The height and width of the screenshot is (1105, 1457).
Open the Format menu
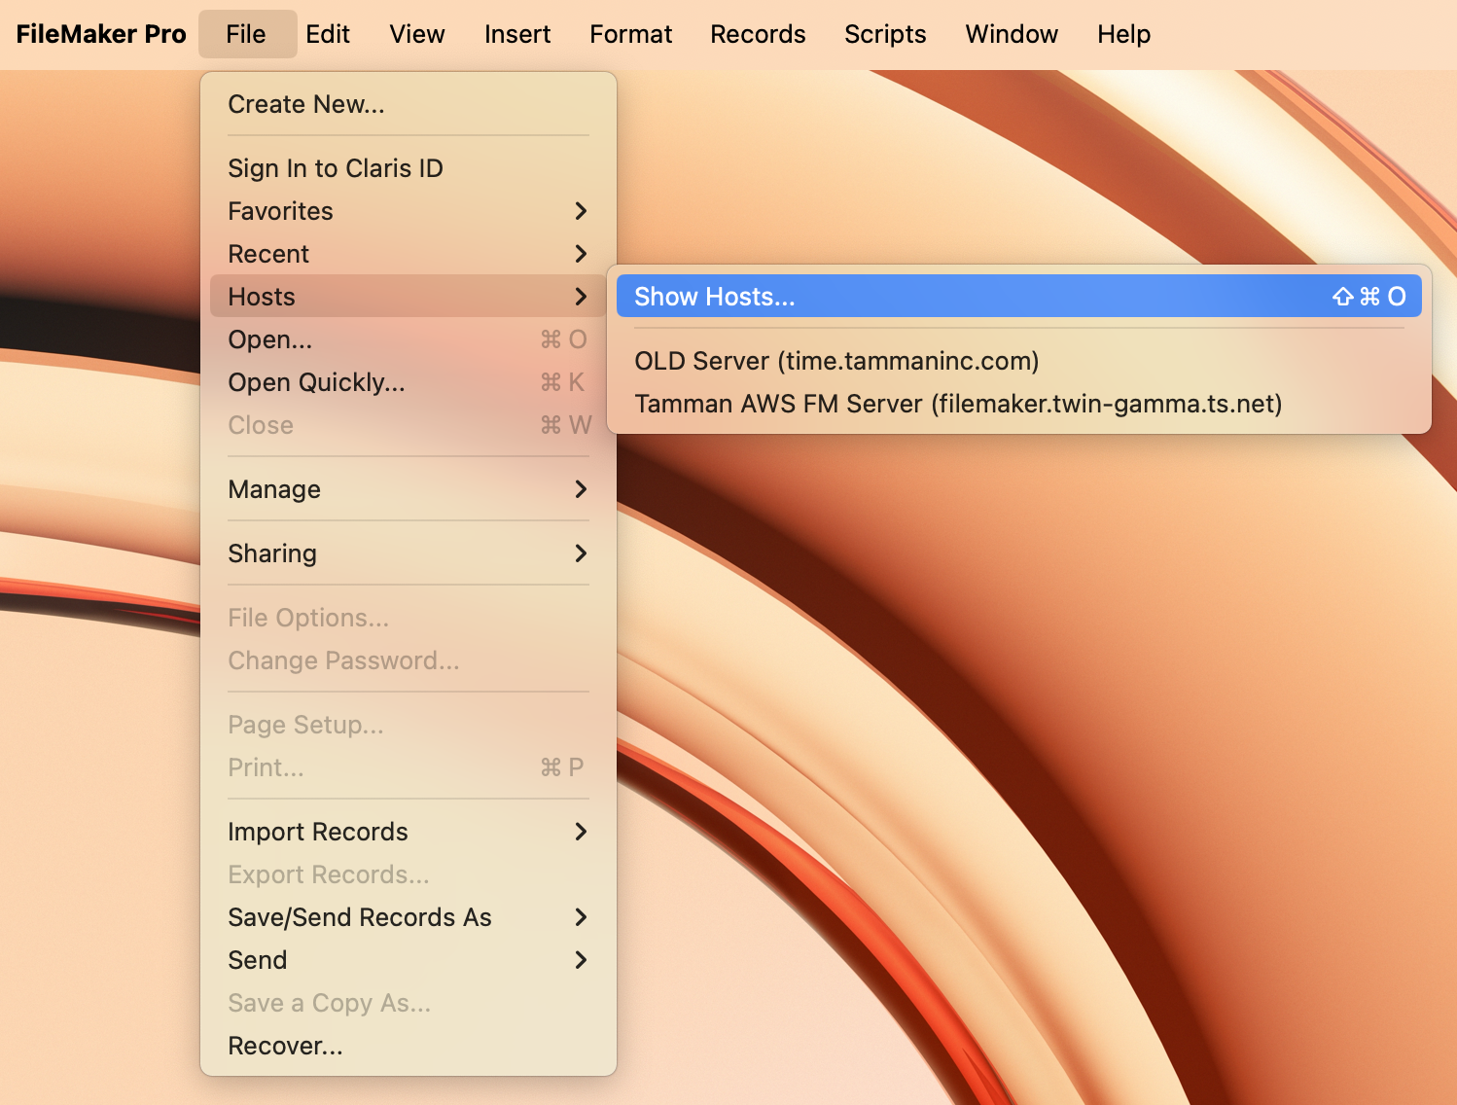(x=631, y=34)
